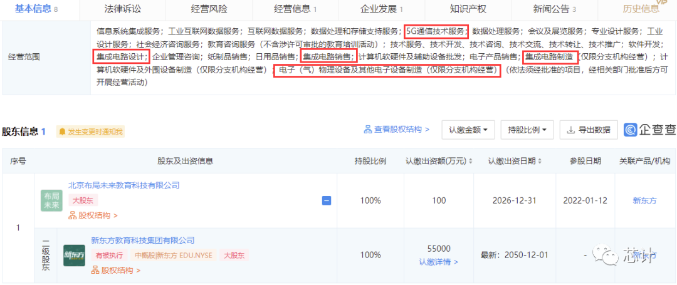The image size is (677, 285).
Task: Click the 大股东 tag under 新东方教育科技集团
Action: coord(234,255)
